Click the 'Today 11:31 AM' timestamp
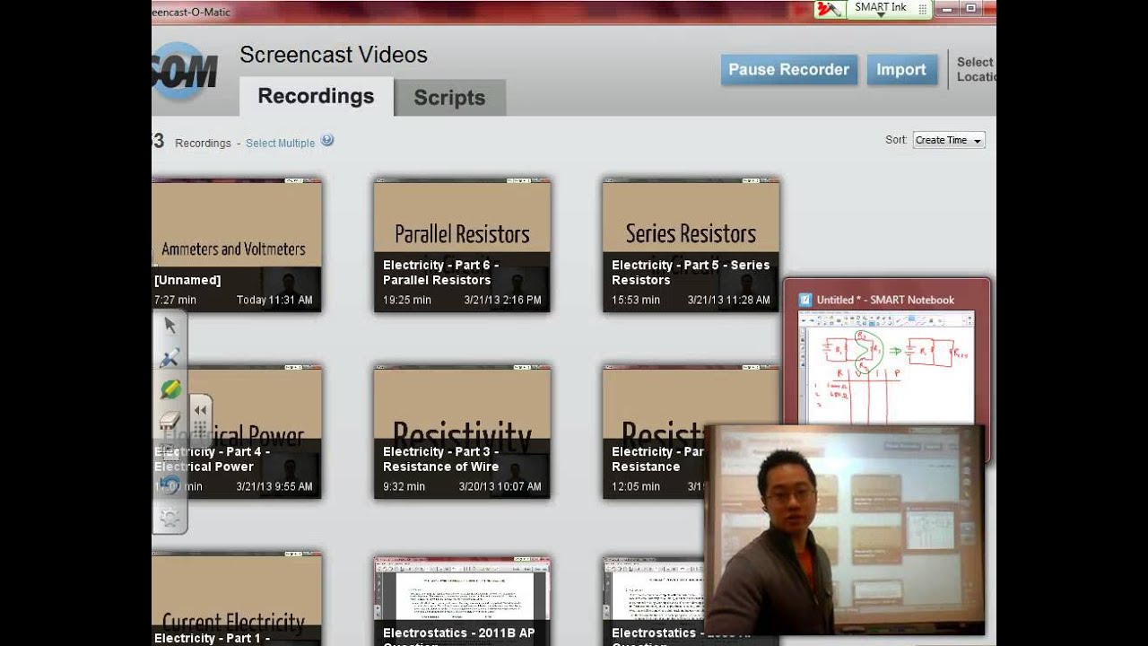The image size is (1148, 646). pyautogui.click(x=274, y=301)
